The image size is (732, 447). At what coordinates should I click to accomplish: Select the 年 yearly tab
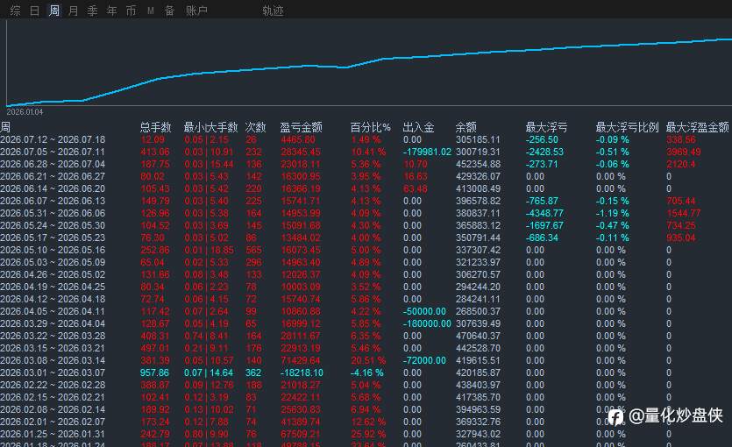(x=111, y=11)
